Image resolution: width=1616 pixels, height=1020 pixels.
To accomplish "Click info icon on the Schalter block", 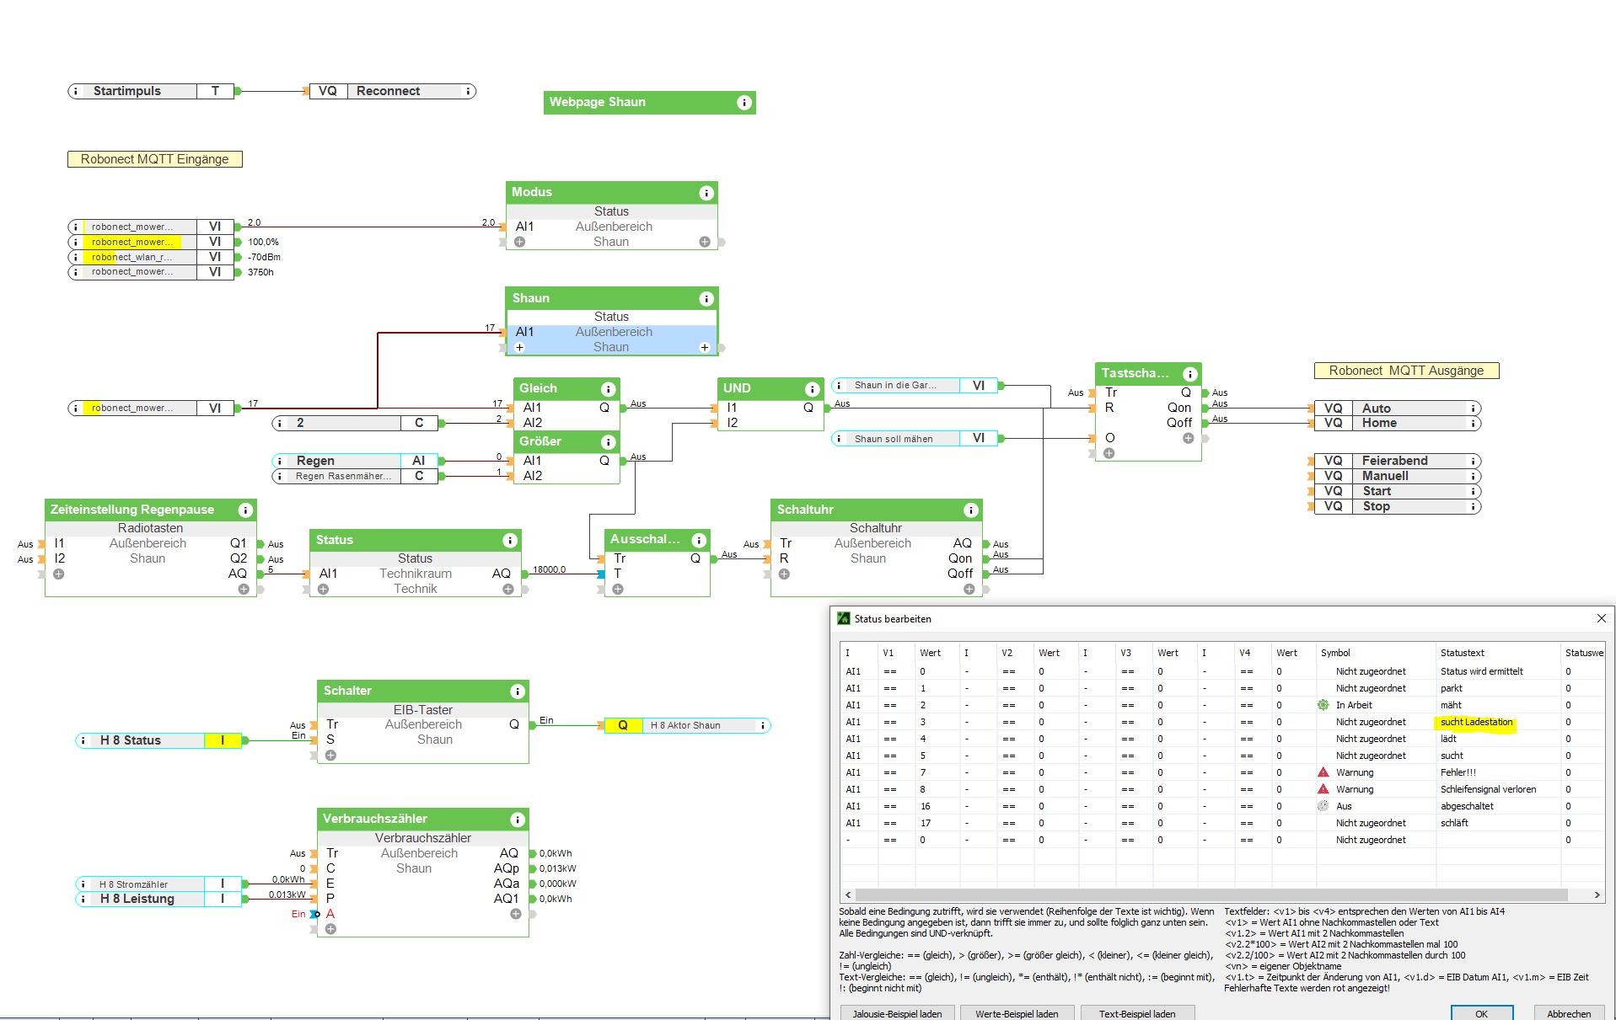I will coord(517,692).
